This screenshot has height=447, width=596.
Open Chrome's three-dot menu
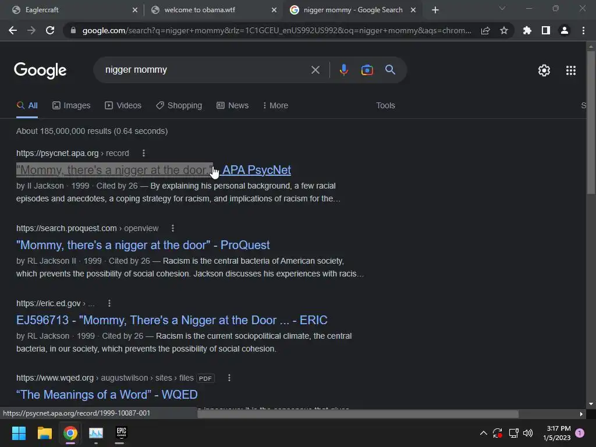(583, 30)
